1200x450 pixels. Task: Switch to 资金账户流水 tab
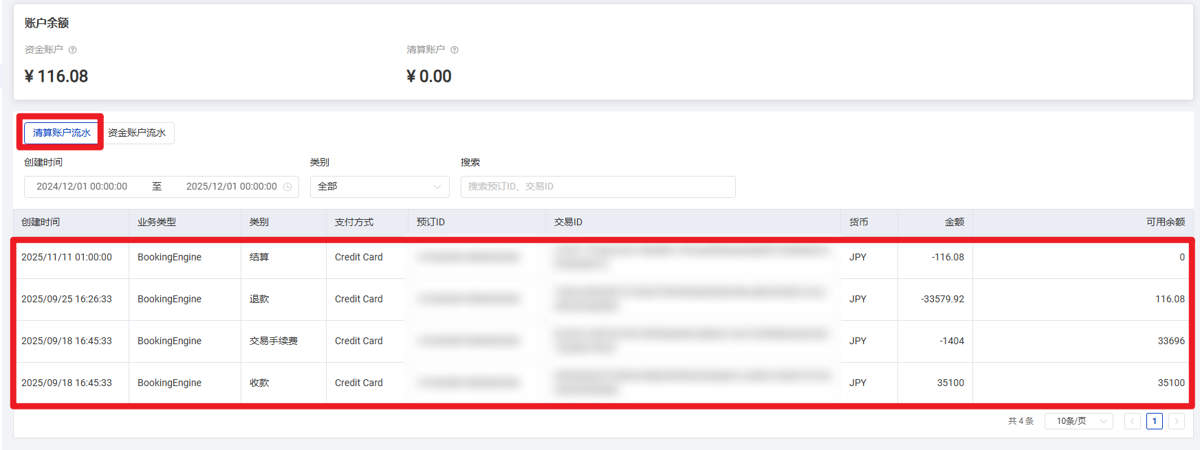(x=138, y=133)
